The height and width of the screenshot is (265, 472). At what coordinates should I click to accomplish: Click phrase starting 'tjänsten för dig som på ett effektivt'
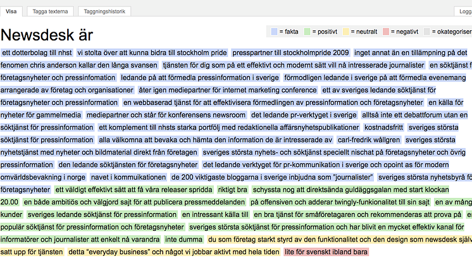294,65
